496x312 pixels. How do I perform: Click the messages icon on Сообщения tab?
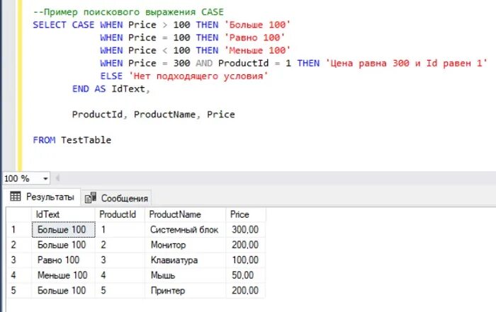(91, 197)
